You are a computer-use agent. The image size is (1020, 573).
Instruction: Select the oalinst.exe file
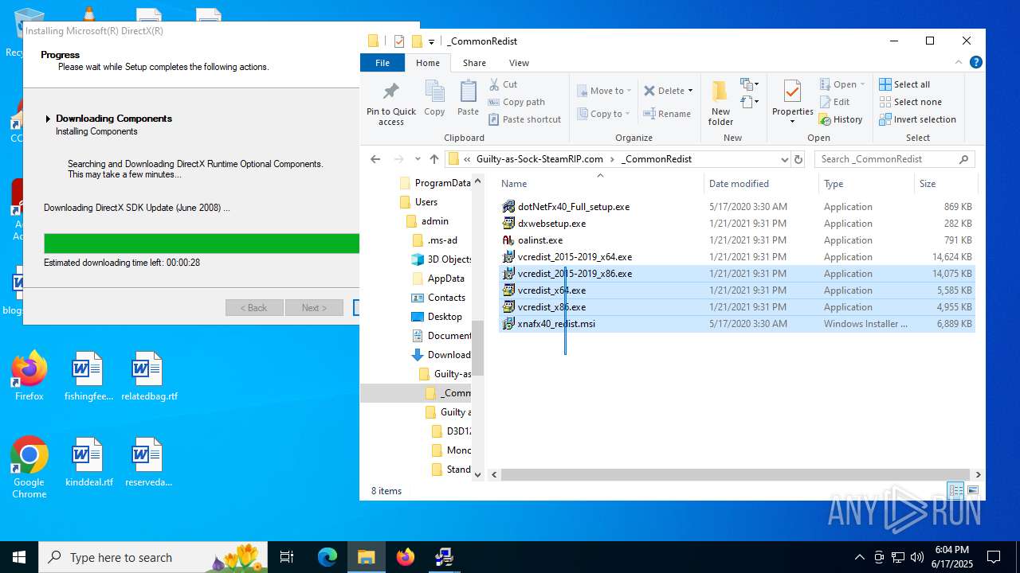pyautogui.click(x=539, y=240)
